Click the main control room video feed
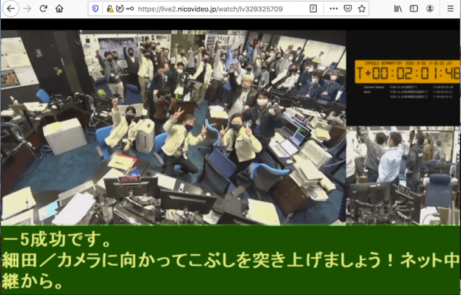Image resolution: width=461 pixels, height=295 pixels. click(x=173, y=128)
